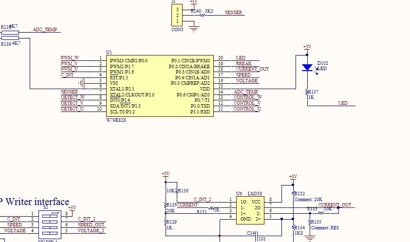The height and width of the screenshot is (242, 410).
Task: Click the J3 CON3 connector symbol
Action: click(178, 16)
